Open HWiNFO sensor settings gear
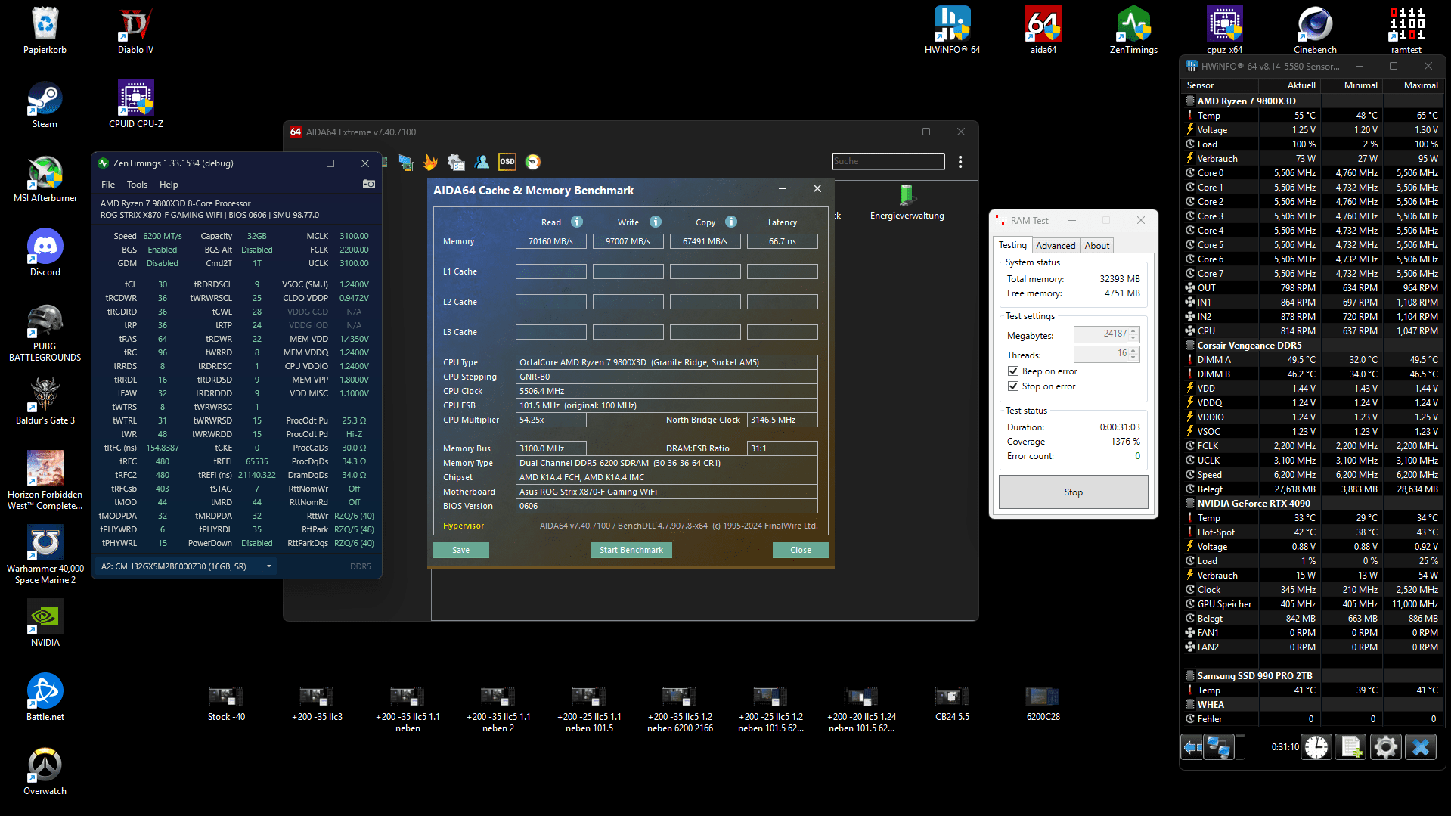The image size is (1451, 816). pyautogui.click(x=1386, y=747)
